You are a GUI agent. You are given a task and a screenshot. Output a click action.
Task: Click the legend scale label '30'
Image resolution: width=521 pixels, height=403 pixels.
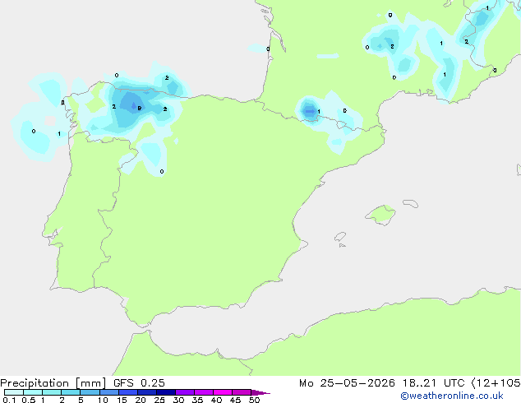coord(178,400)
